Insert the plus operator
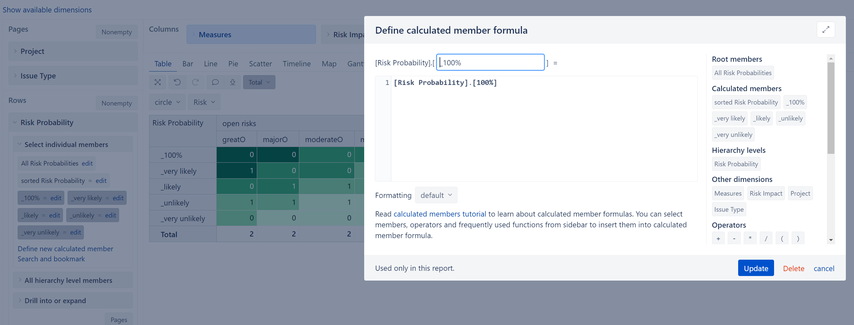This screenshot has width=854, height=325. pos(718,238)
